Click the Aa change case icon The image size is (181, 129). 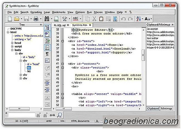[147, 19]
